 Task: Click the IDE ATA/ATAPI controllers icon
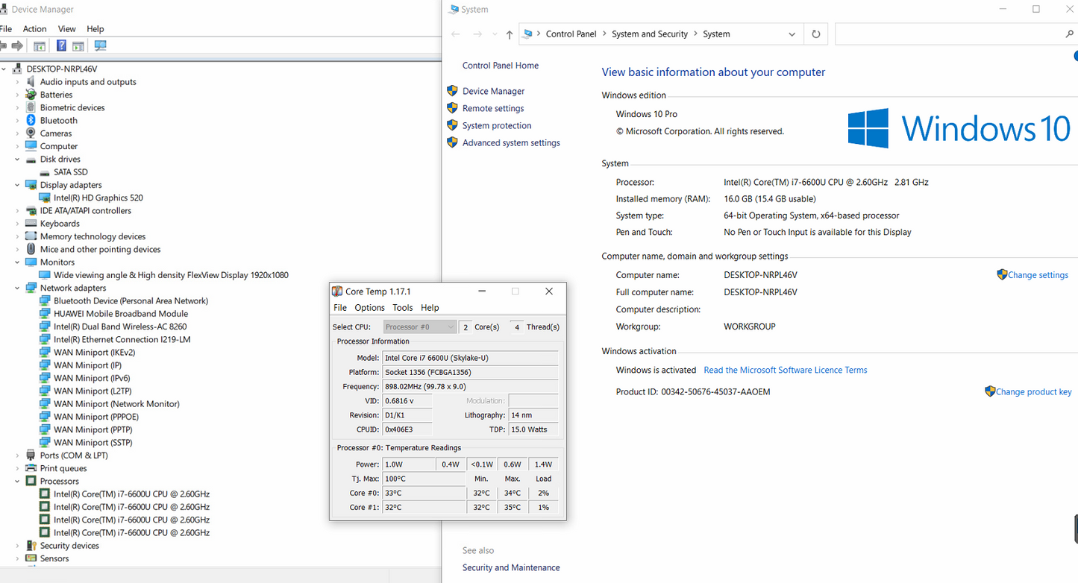(x=31, y=211)
